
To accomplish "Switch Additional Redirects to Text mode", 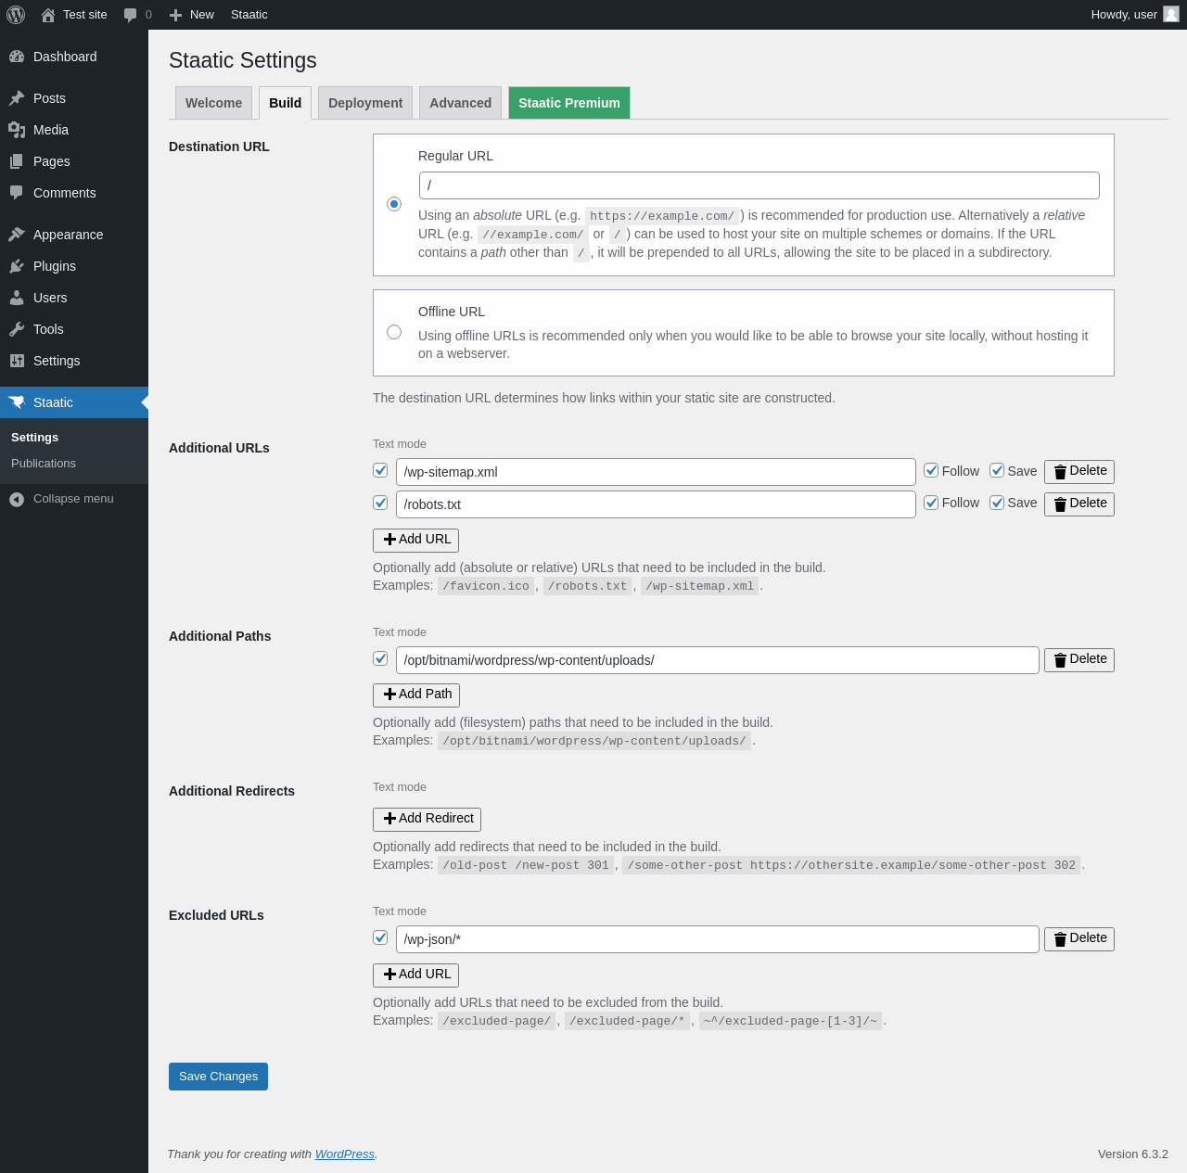I will 400,787.
